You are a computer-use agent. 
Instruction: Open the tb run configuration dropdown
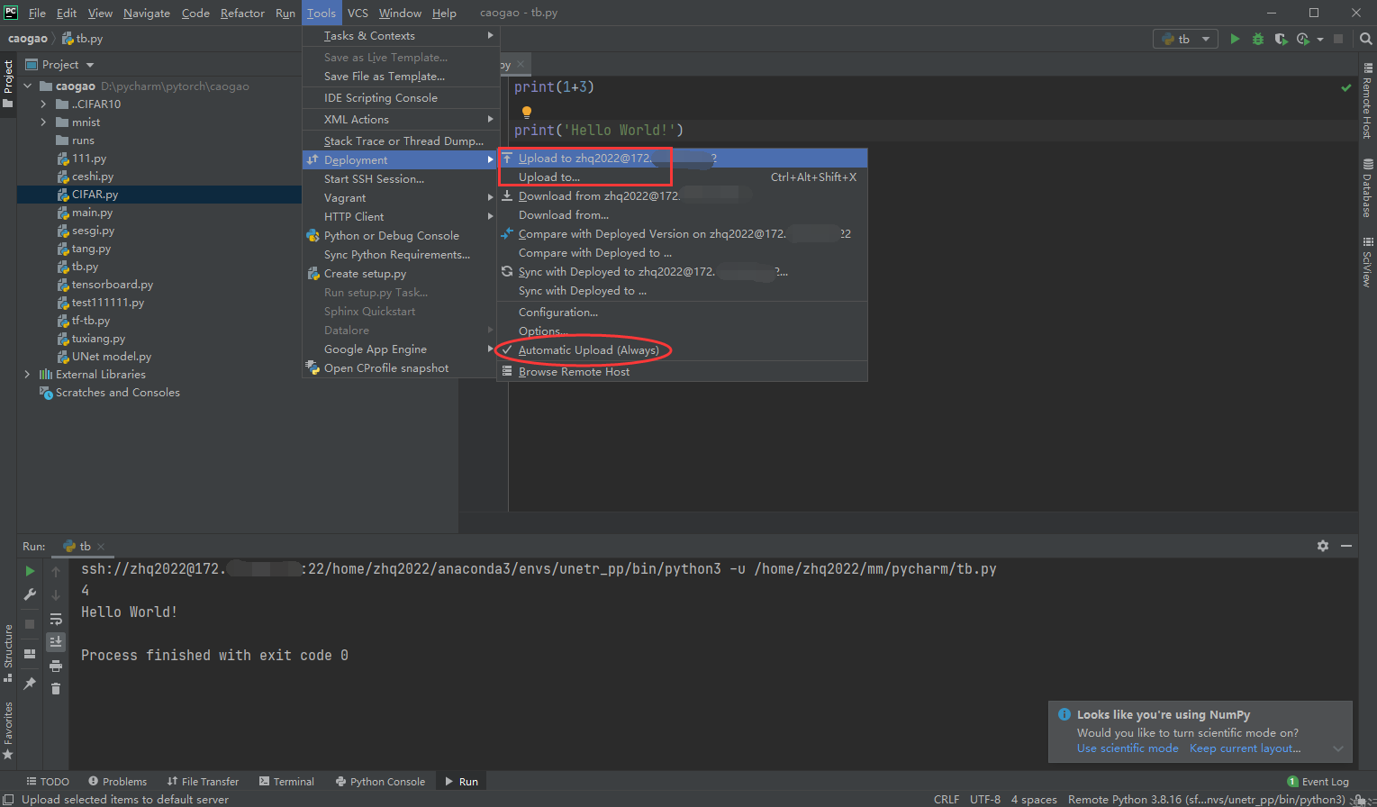(x=1185, y=39)
